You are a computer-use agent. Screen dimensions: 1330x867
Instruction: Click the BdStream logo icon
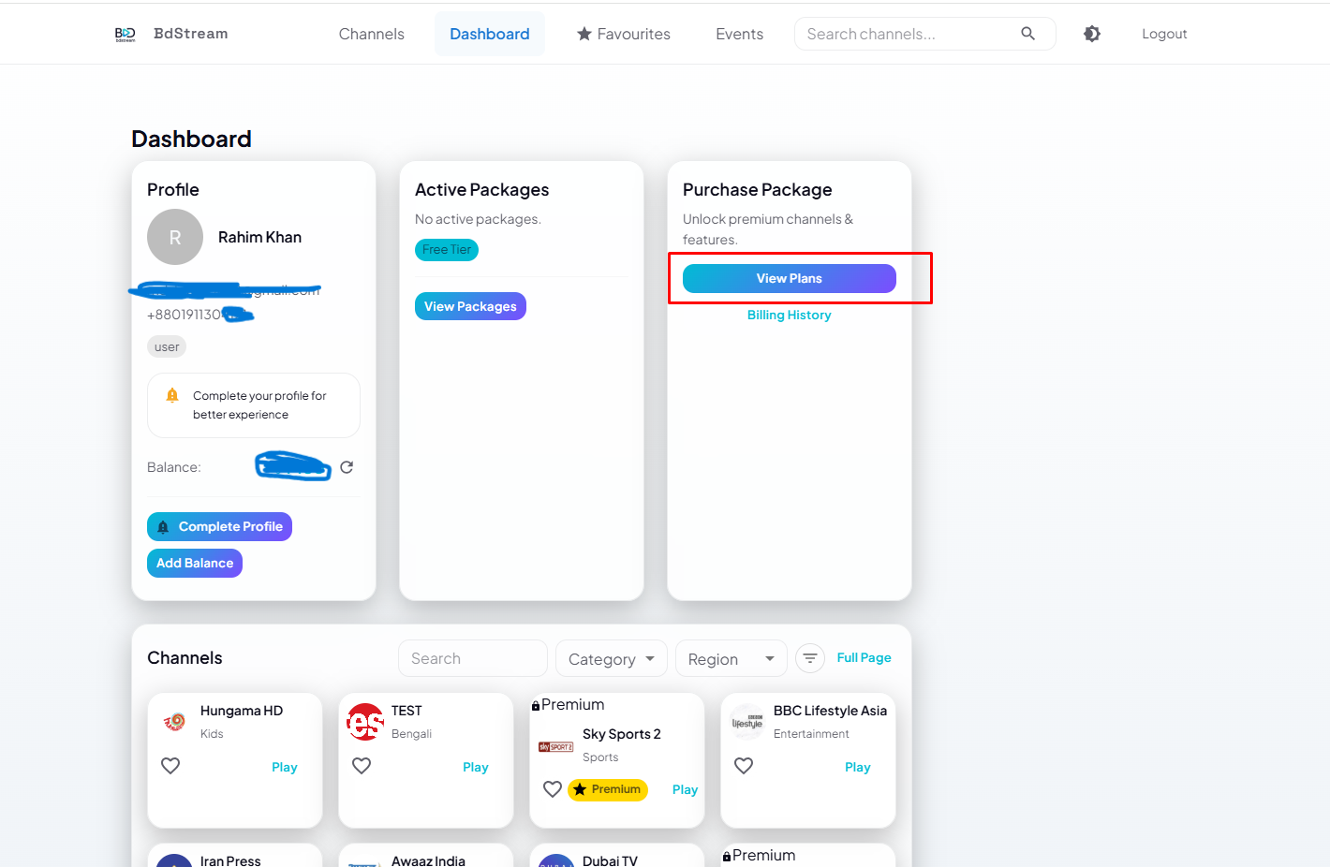point(125,34)
